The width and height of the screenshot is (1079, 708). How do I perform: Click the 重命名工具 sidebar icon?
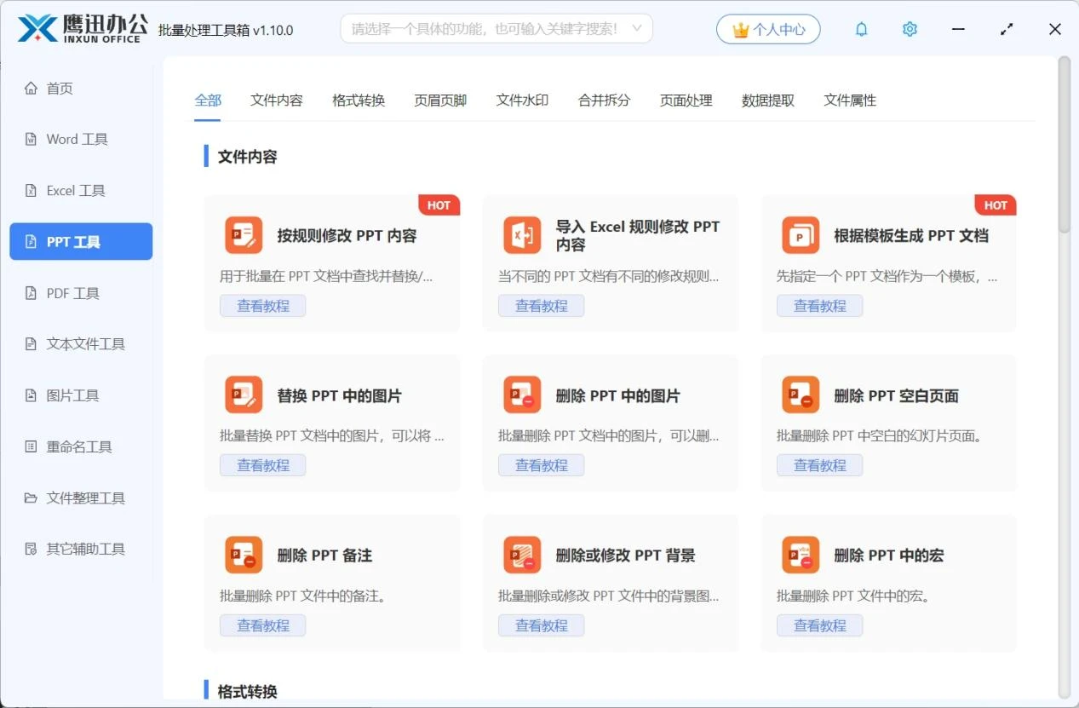pos(32,446)
